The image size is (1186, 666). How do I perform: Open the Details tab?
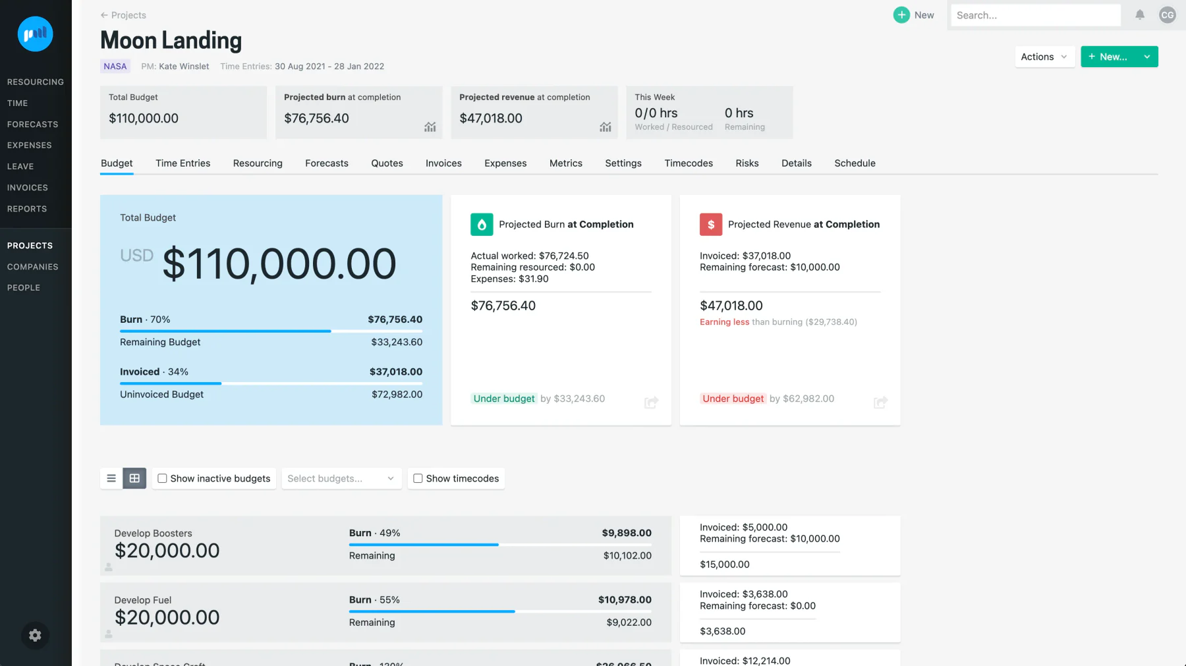coord(797,163)
